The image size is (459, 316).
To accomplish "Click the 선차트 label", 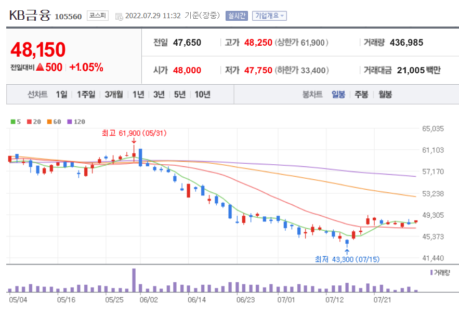I will 37,95.
